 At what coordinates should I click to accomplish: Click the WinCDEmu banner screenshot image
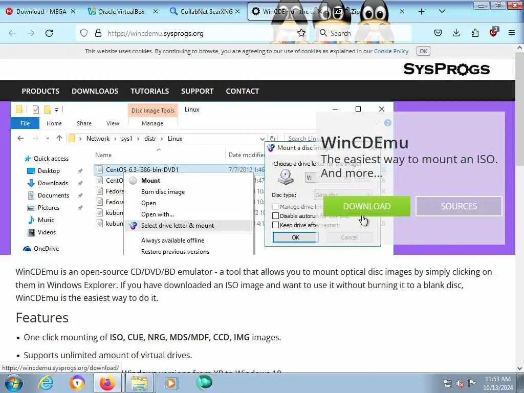pos(202,178)
